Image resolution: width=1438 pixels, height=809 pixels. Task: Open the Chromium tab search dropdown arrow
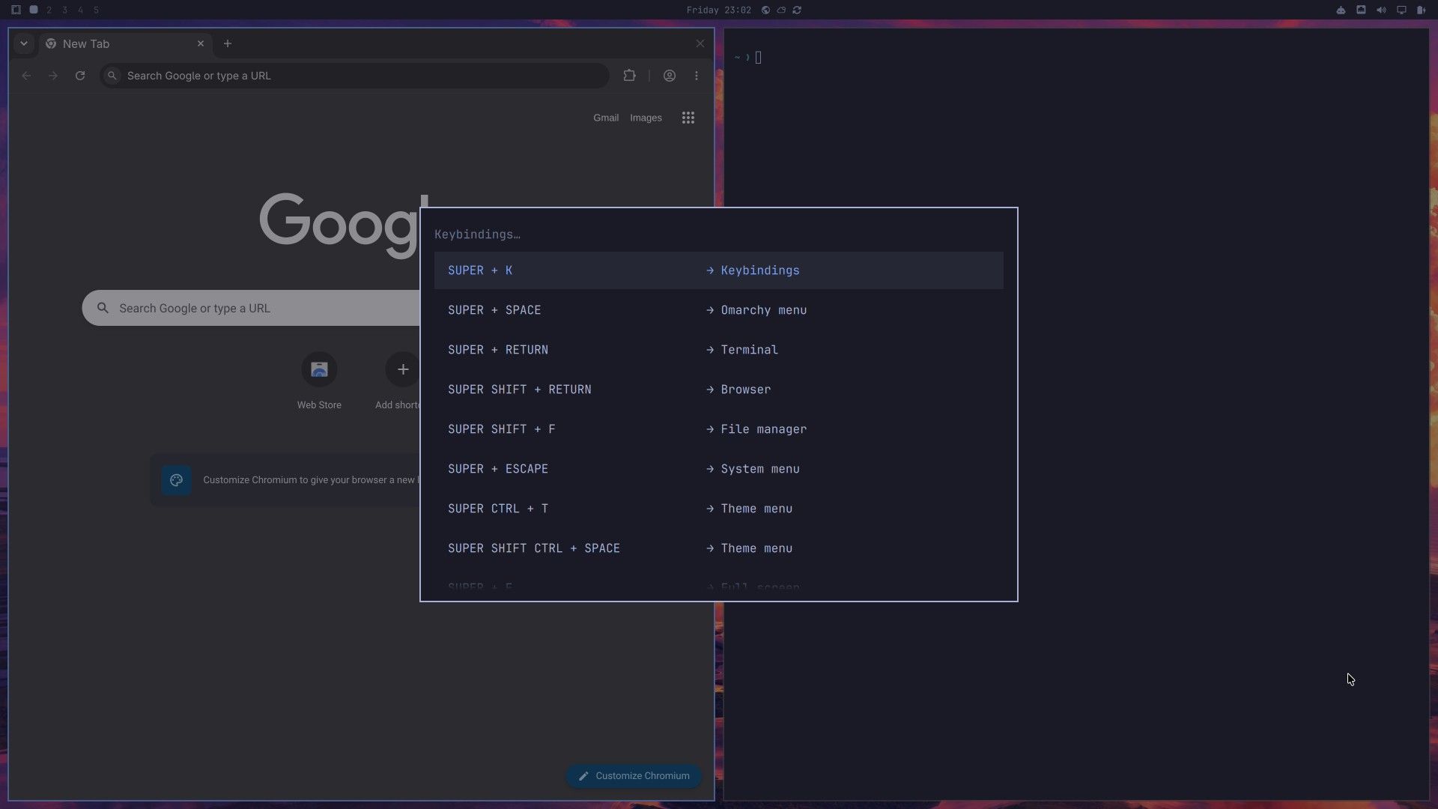(x=24, y=43)
